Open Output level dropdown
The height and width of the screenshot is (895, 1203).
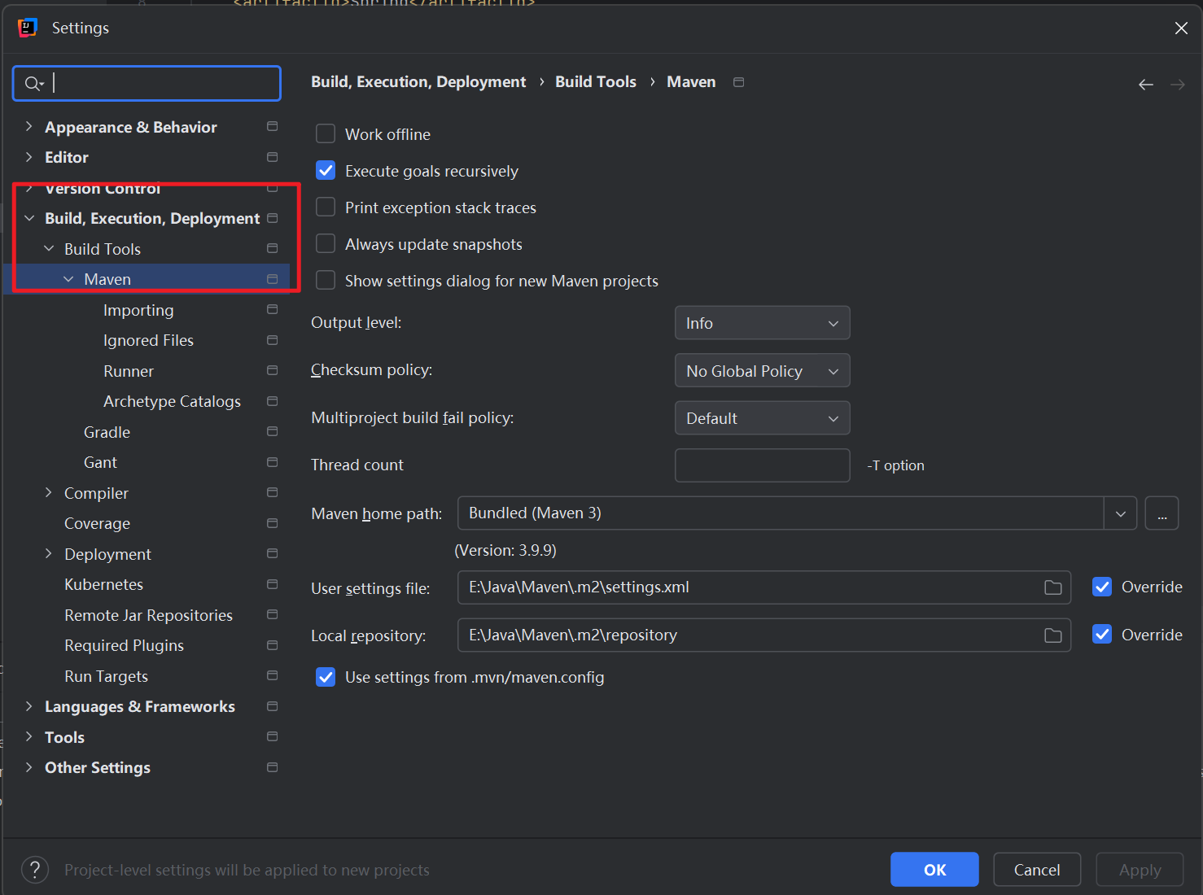click(763, 323)
